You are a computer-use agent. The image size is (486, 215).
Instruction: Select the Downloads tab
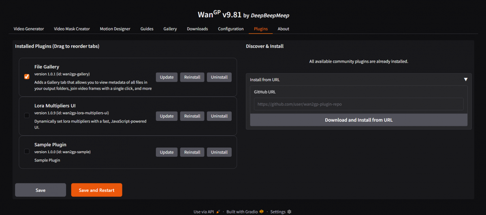click(197, 29)
